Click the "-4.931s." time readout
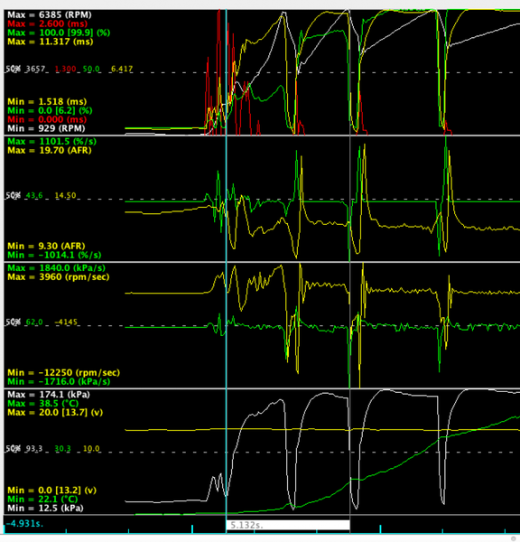The height and width of the screenshot is (542, 520). pos(24,524)
